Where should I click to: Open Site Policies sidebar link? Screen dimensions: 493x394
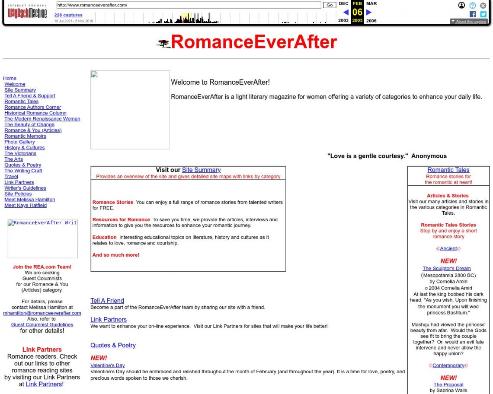(18, 194)
